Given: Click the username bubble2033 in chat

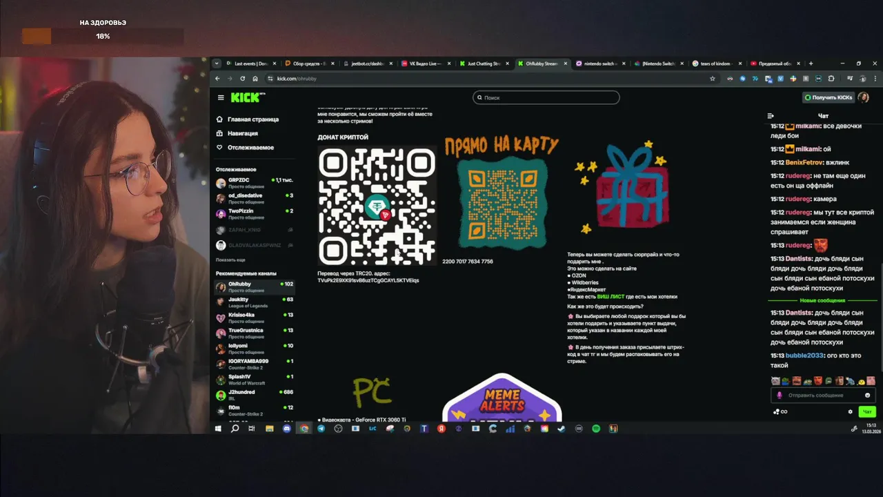Looking at the screenshot, I should pyautogui.click(x=804, y=355).
